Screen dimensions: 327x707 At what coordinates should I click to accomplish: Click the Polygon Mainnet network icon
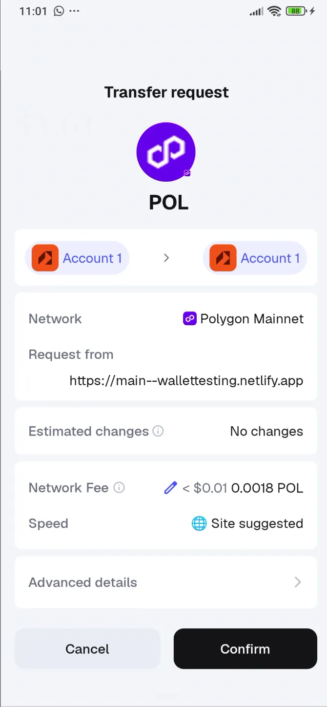[189, 318]
